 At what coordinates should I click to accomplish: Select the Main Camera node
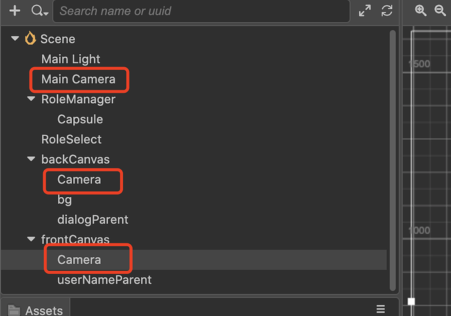(78, 80)
